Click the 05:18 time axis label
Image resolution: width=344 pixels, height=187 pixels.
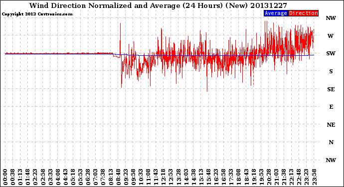pyautogui.click(x=73, y=177)
